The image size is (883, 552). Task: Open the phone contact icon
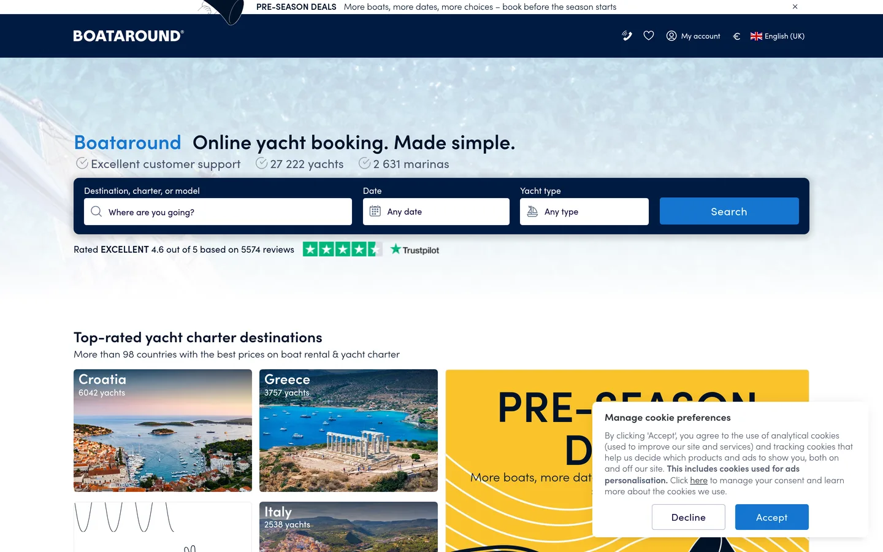627,36
